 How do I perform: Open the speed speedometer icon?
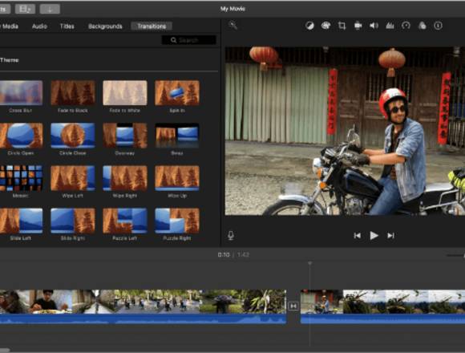pyautogui.click(x=406, y=26)
